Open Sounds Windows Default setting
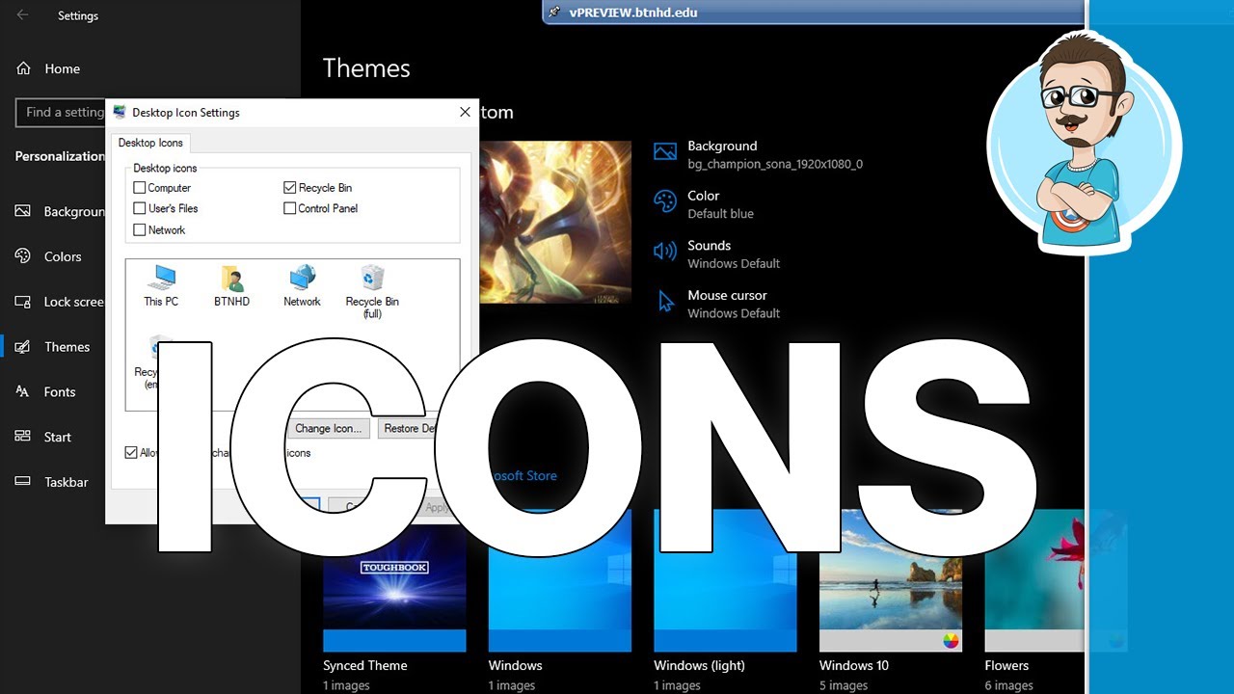The image size is (1234, 694). (x=717, y=254)
